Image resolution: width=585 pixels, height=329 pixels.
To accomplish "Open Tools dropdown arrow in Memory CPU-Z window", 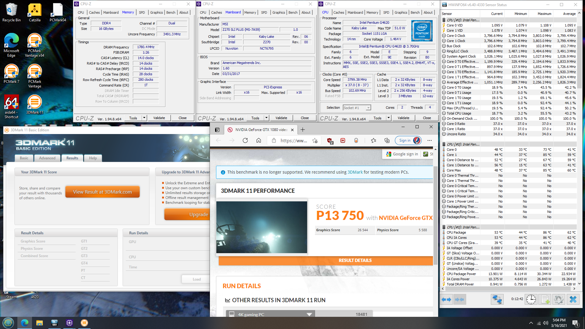I will [144, 118].
